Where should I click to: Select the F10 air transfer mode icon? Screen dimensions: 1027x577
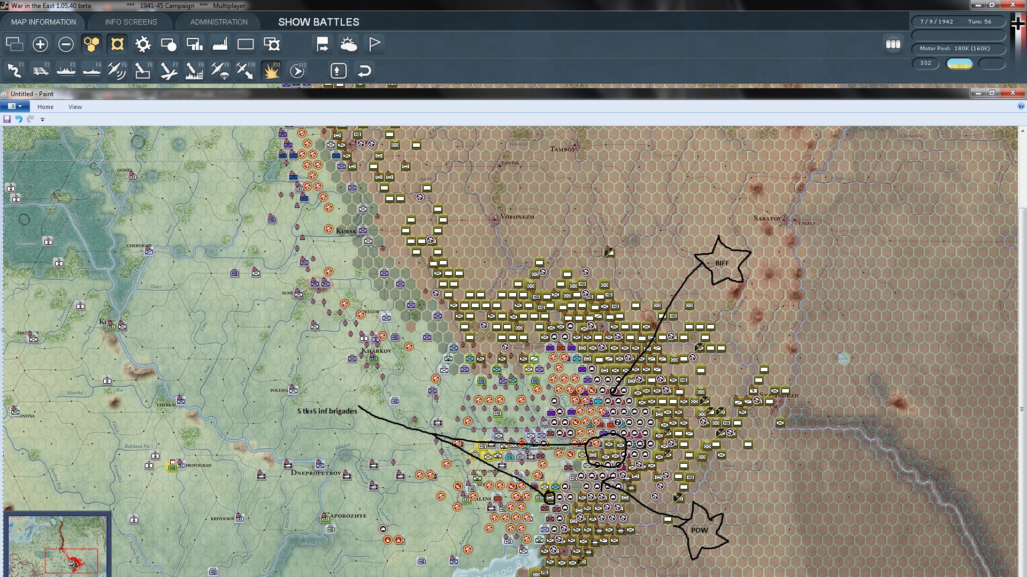pyautogui.click(x=246, y=71)
